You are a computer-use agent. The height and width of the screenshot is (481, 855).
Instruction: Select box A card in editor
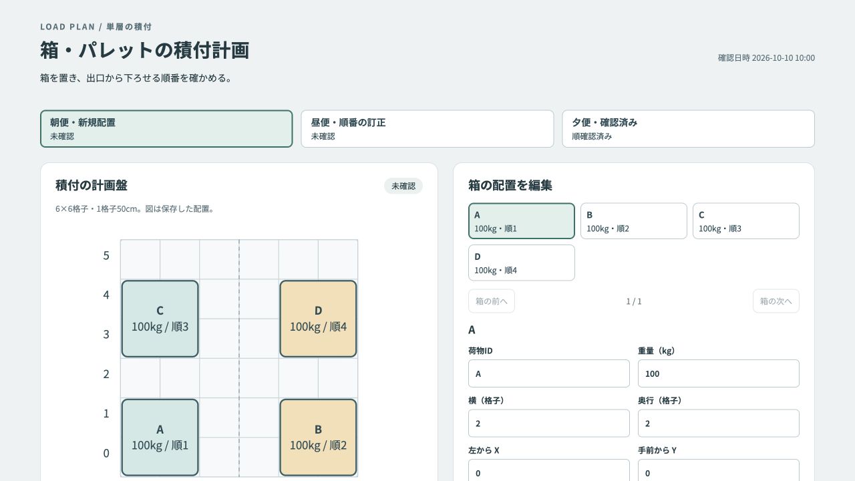(x=522, y=221)
